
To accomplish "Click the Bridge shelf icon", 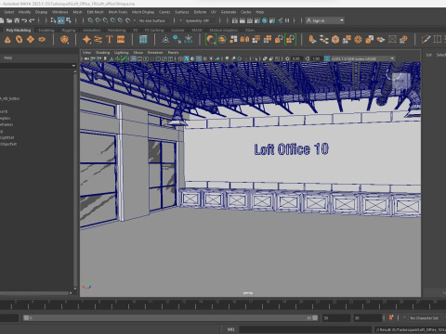I will click(x=324, y=39).
